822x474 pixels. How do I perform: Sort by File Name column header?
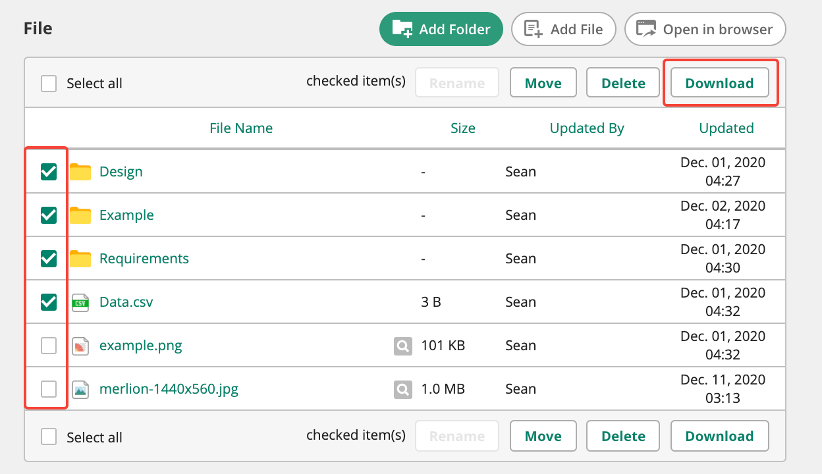(x=241, y=128)
